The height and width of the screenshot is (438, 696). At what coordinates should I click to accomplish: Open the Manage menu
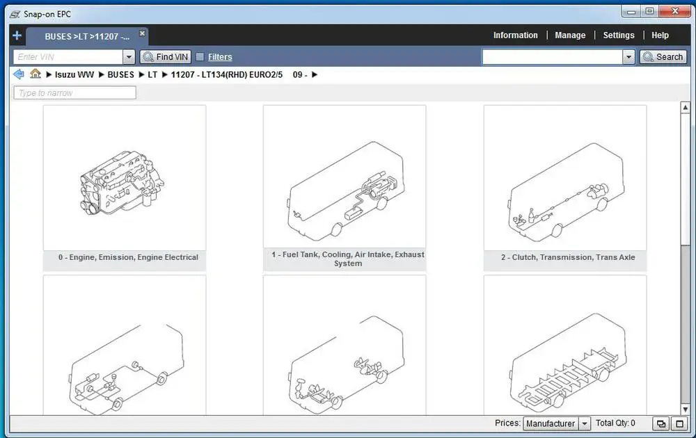pos(570,35)
